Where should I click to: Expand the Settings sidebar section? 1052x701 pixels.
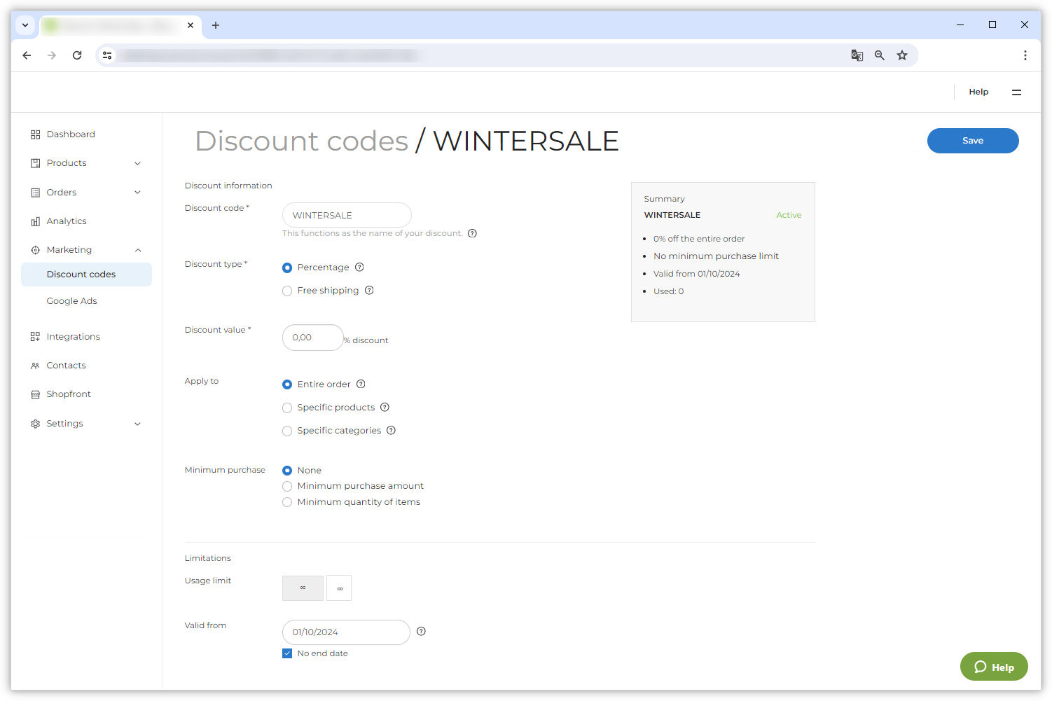(138, 423)
